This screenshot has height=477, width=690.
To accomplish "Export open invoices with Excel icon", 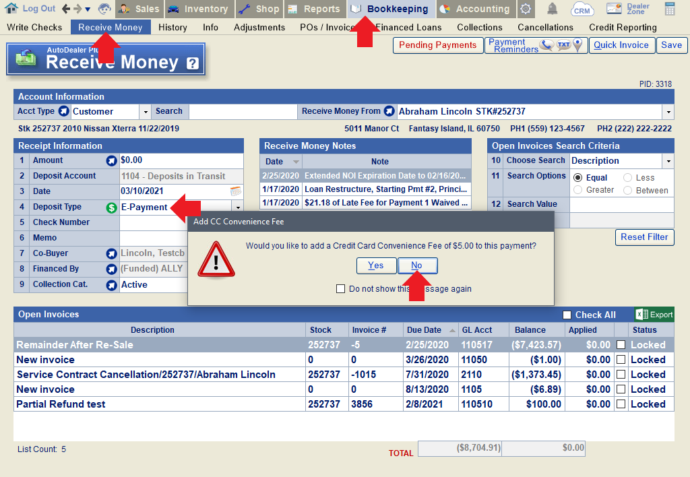I will coord(654,315).
